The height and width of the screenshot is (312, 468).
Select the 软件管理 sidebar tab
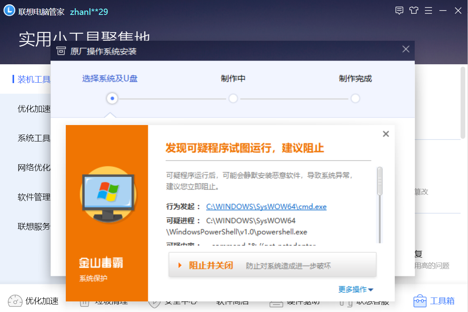tap(34, 197)
